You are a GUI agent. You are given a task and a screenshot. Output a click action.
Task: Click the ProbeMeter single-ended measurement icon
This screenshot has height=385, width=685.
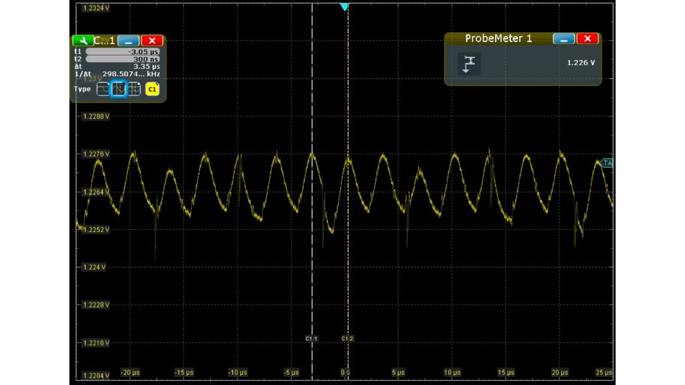(x=468, y=63)
